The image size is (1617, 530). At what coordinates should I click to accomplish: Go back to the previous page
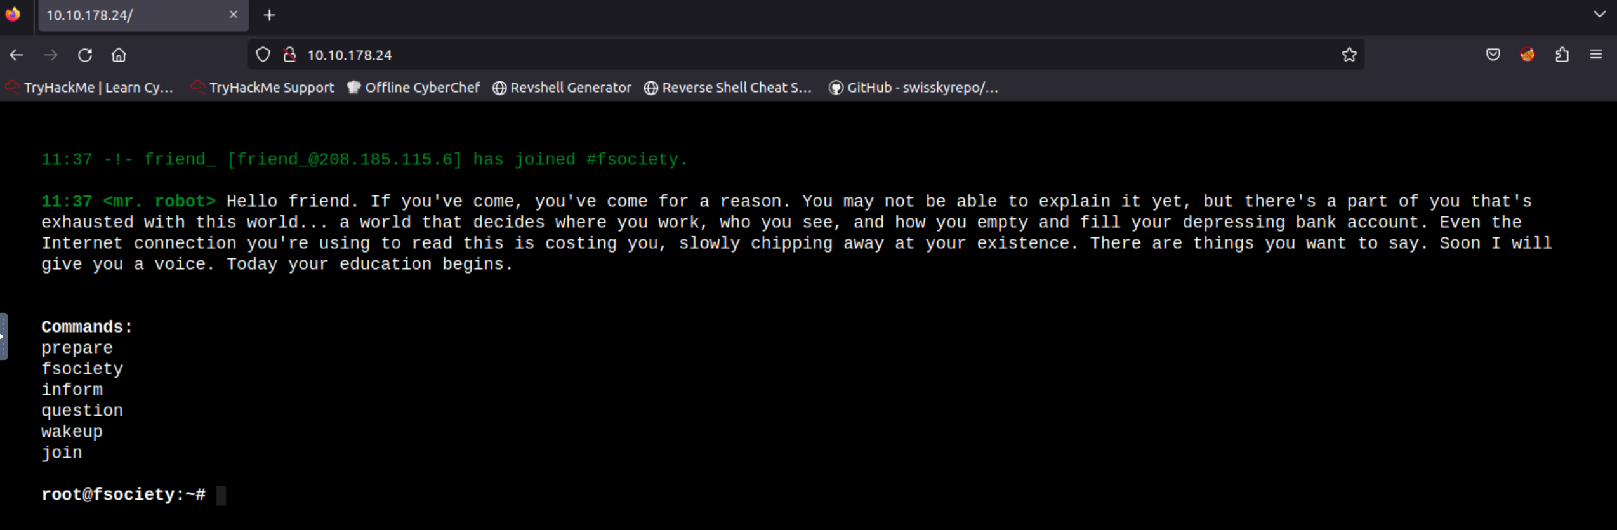(x=16, y=55)
